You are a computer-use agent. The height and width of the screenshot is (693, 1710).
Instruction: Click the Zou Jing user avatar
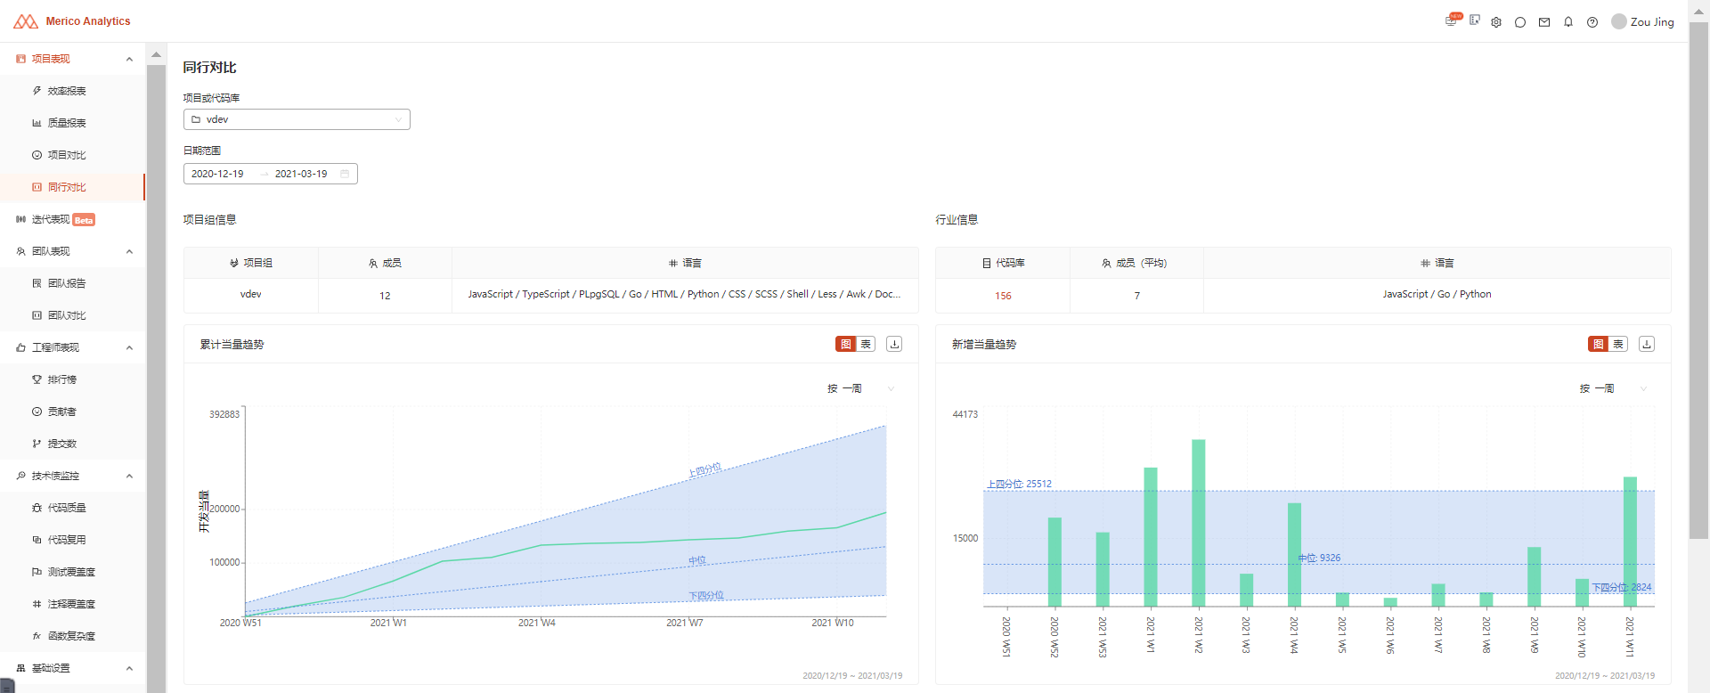(1619, 21)
